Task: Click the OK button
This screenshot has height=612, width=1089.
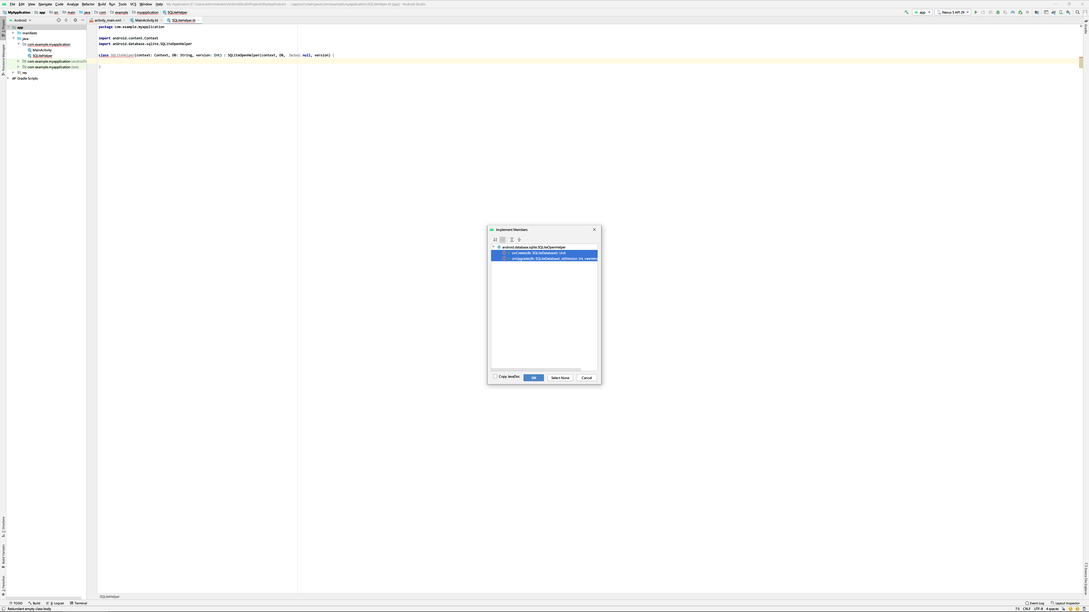Action: (x=533, y=378)
